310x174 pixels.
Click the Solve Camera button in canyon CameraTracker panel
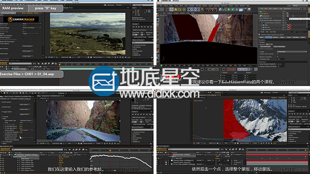[x=25, y=104]
